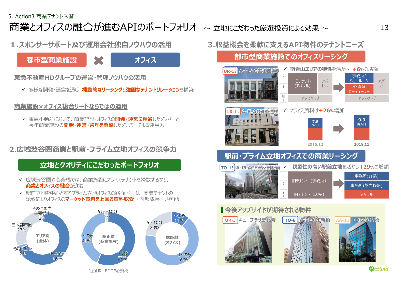
Task: Select the ジャズクラブ box below 旧テナント(アパレル)
Action: pos(310,98)
